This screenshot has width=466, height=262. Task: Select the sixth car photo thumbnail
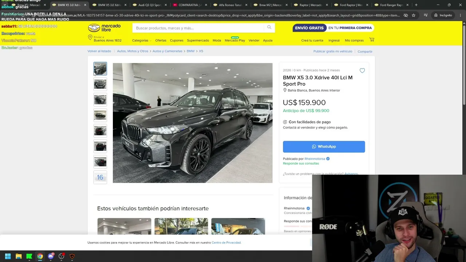pos(100,146)
